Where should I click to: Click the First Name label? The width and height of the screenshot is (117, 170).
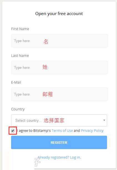pos(20,29)
